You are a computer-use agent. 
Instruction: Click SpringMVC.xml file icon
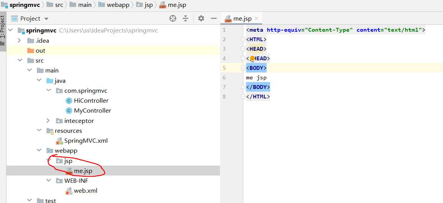(59, 141)
